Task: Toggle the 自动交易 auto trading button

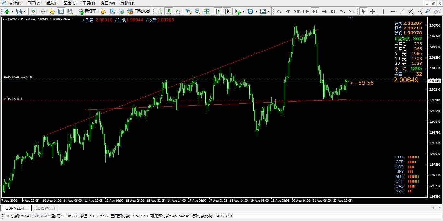Action: coord(139,11)
